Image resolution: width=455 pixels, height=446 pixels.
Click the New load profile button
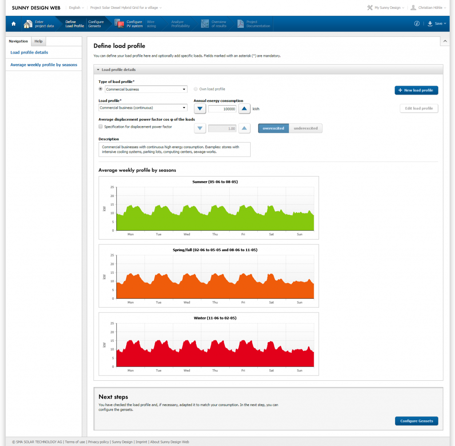coord(416,90)
